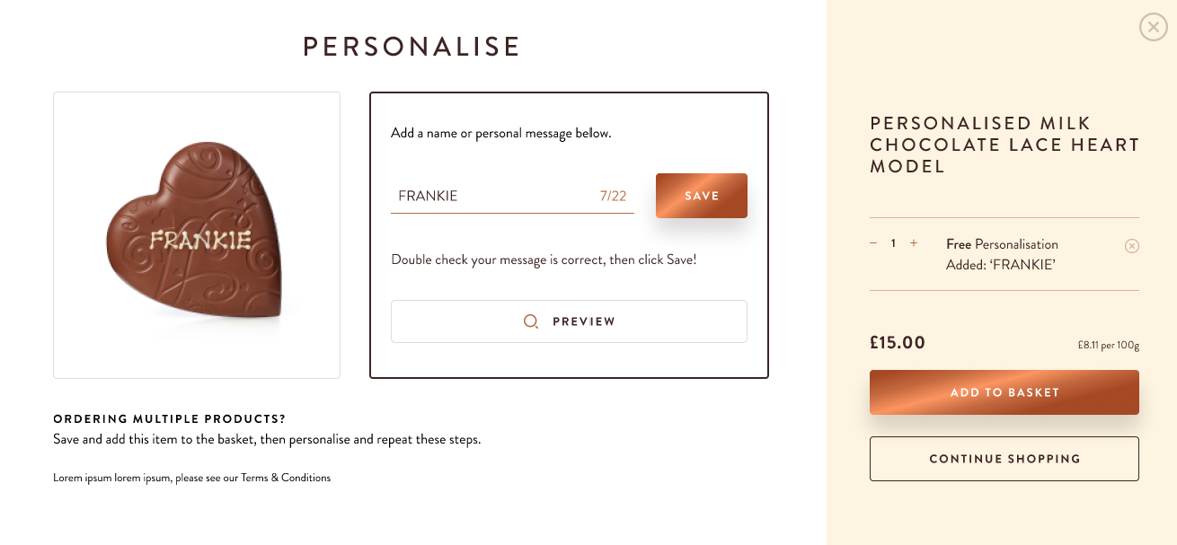This screenshot has height=545, width=1177.
Task: Add the chocolate heart to basket
Action: coord(1004,392)
